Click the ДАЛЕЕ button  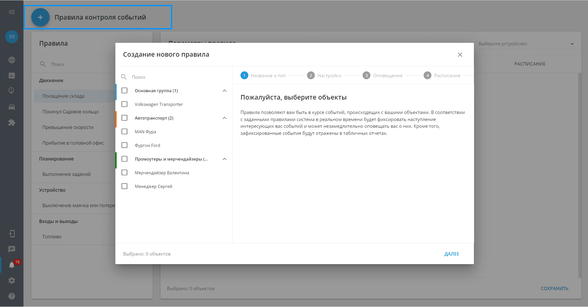(x=452, y=254)
